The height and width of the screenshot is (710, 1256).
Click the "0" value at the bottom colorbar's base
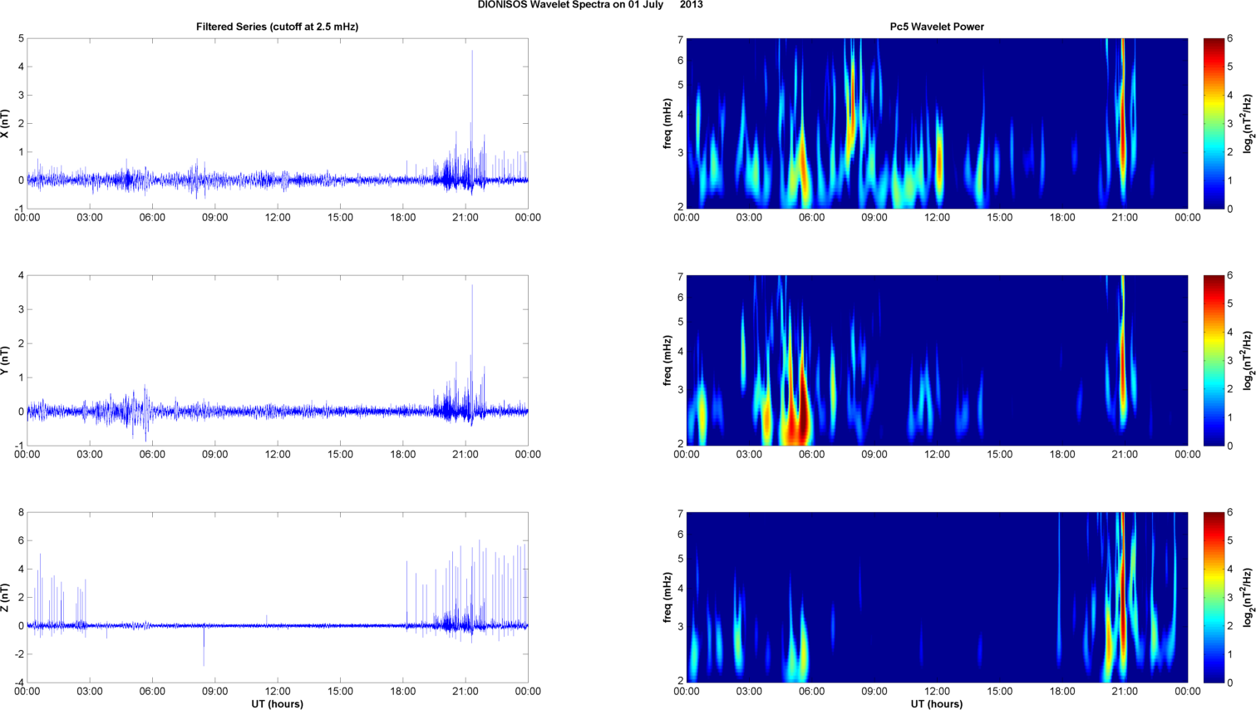click(x=1230, y=683)
